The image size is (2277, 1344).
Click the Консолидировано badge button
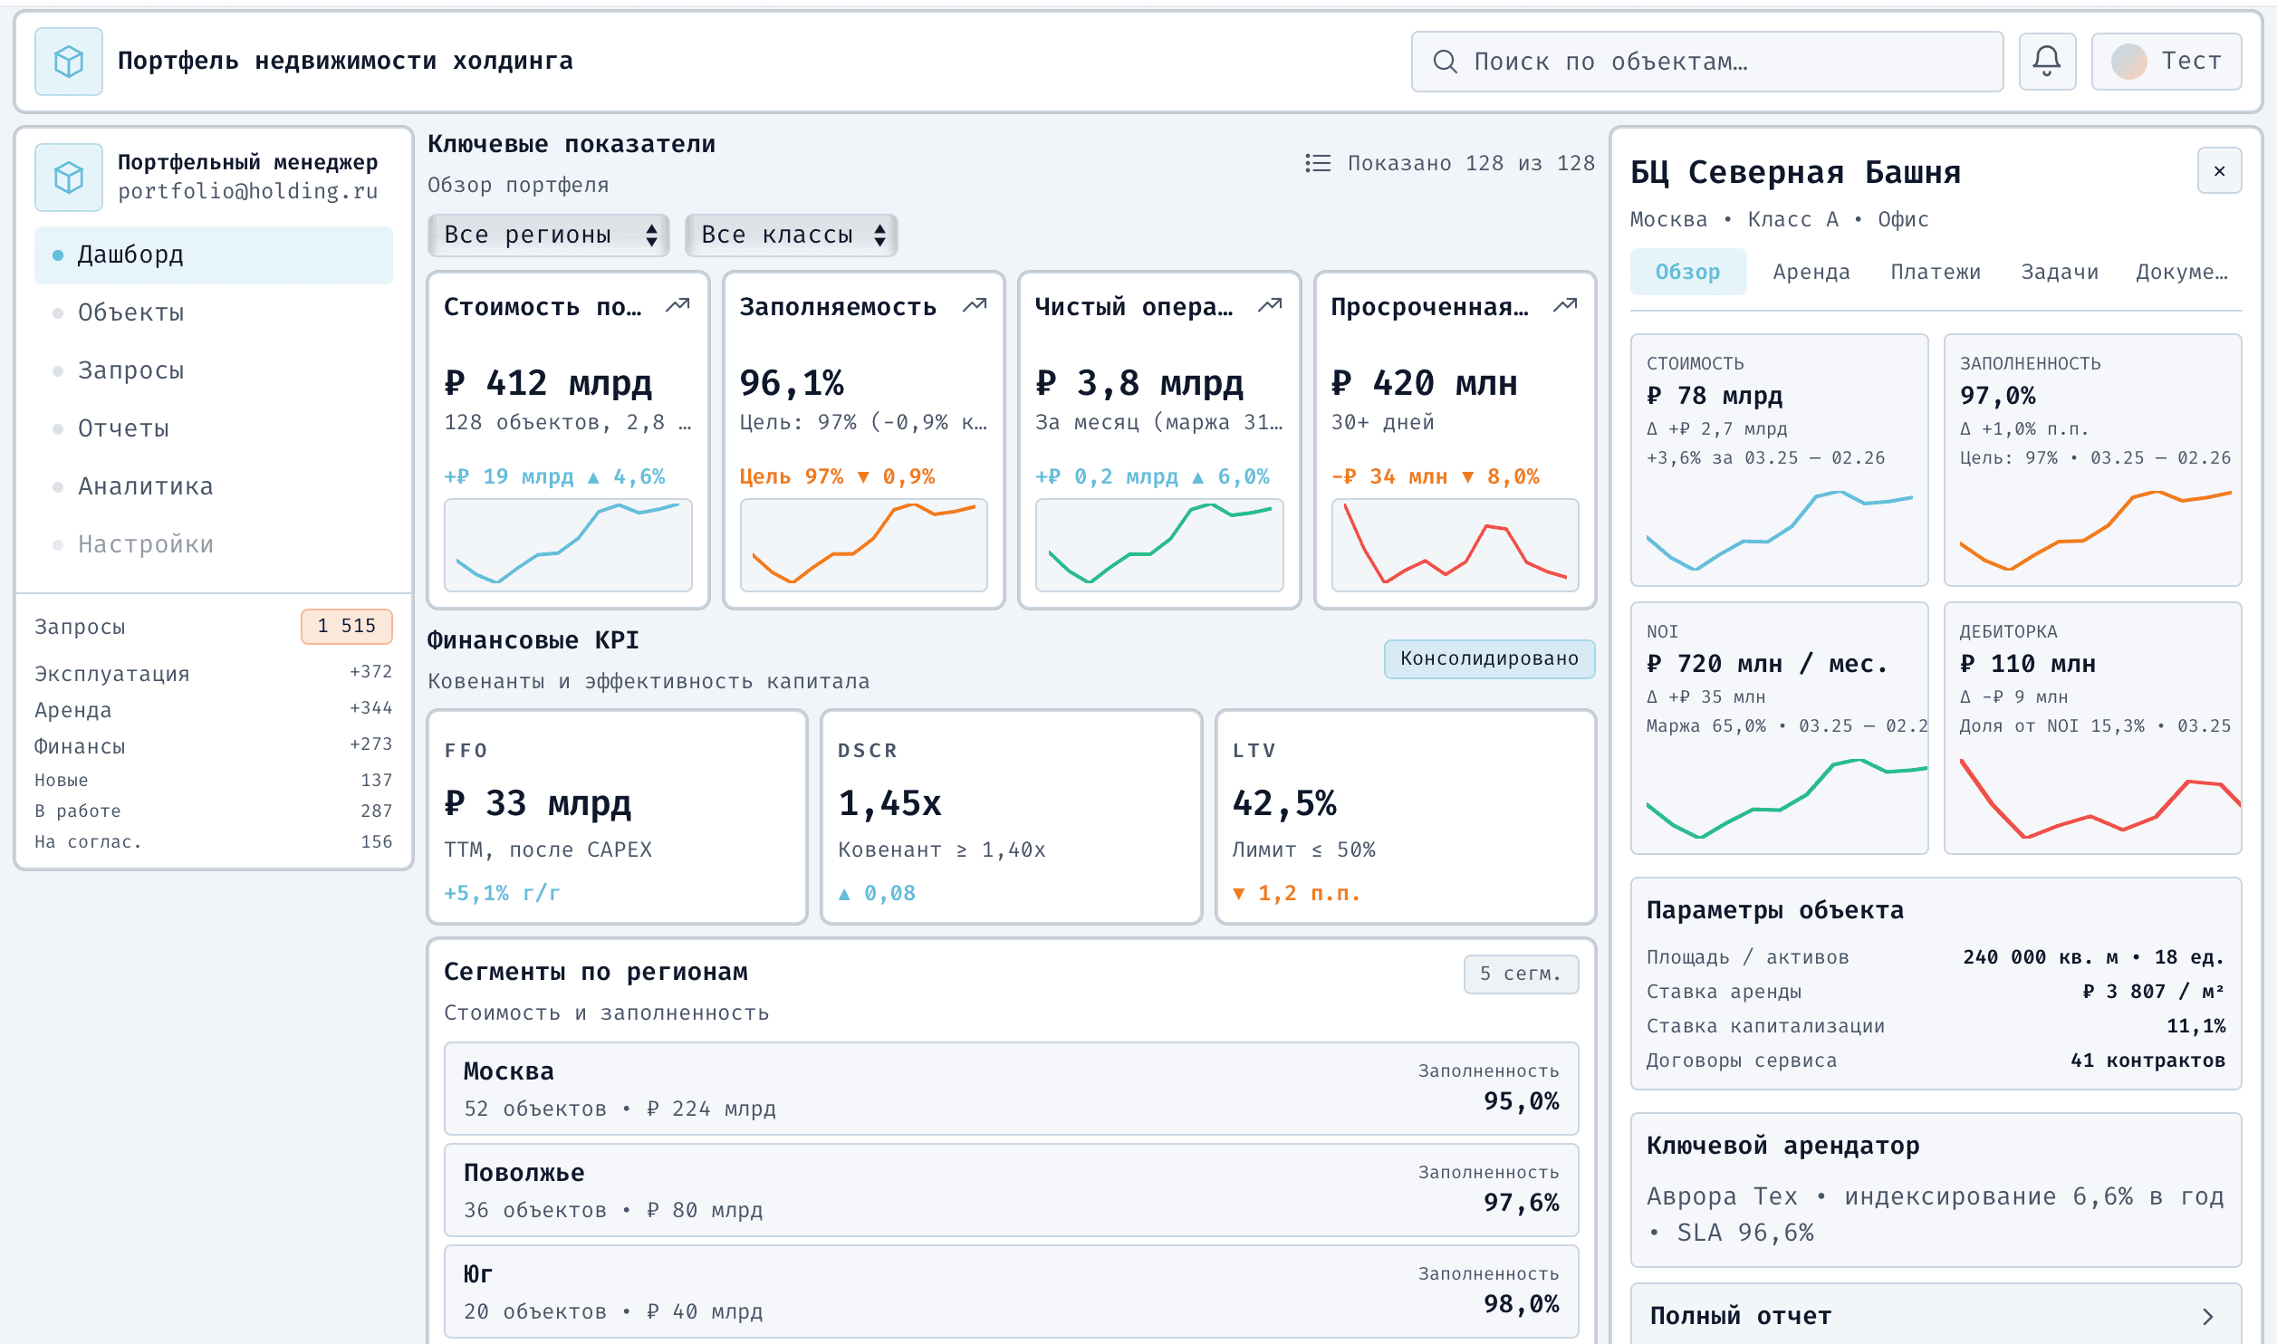pyautogui.click(x=1488, y=658)
